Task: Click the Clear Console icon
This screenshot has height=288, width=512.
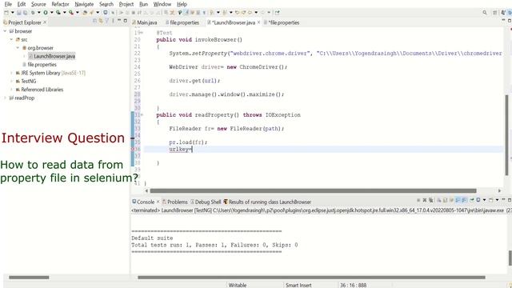Action: pyautogui.click(x=439, y=200)
